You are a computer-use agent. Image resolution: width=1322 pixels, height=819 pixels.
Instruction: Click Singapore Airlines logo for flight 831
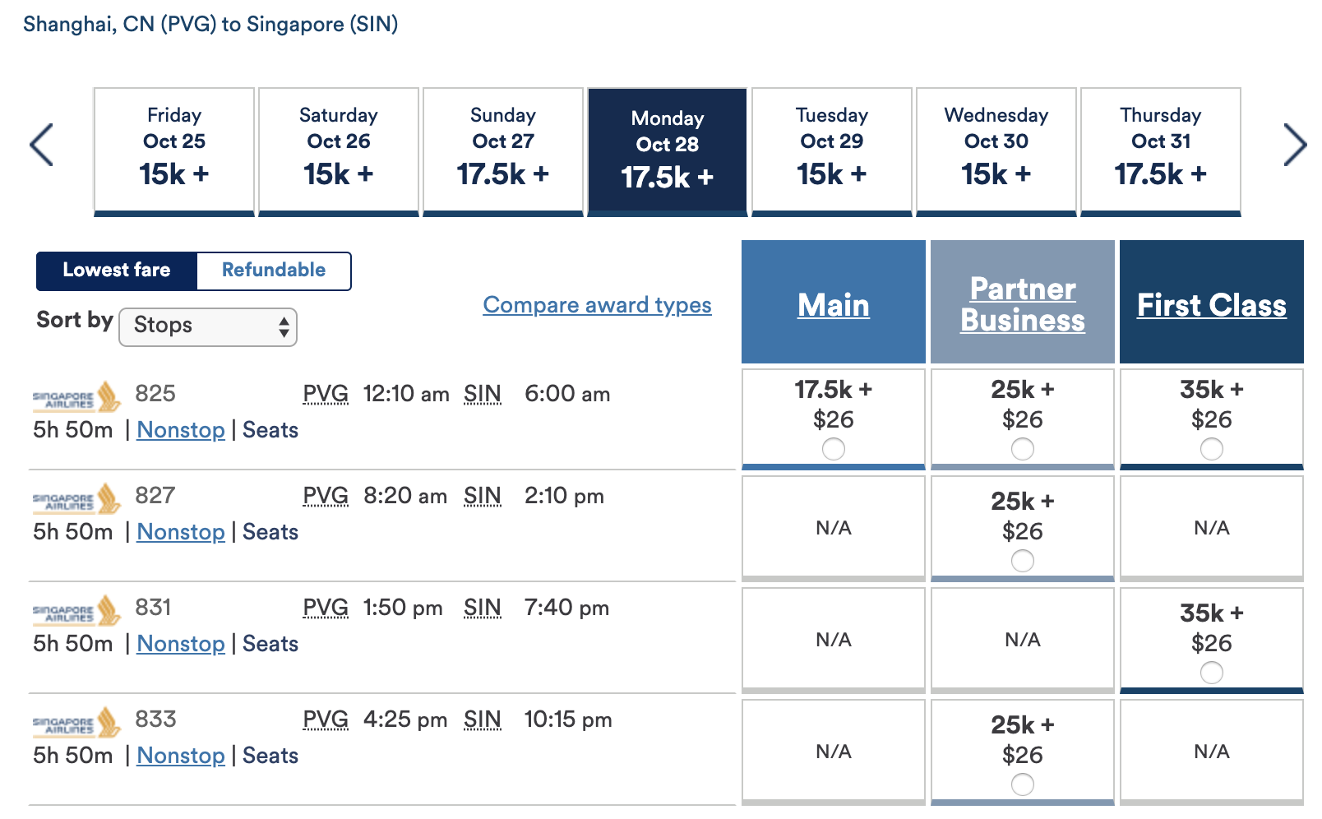coord(76,611)
